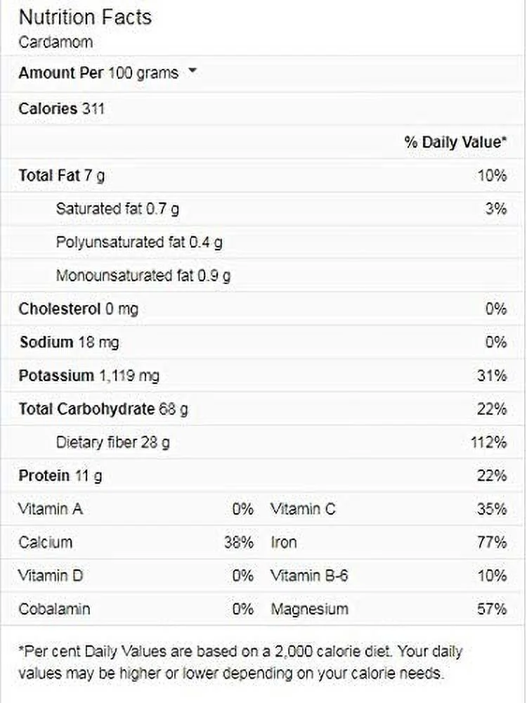Image resolution: width=527 pixels, height=703 pixels.
Task: Click the Potassium 1,119 mg row
Action: click(x=89, y=375)
